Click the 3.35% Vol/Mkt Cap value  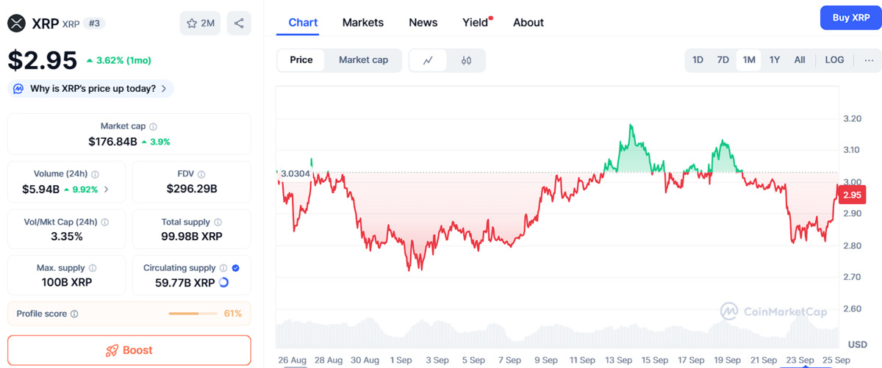pos(67,236)
